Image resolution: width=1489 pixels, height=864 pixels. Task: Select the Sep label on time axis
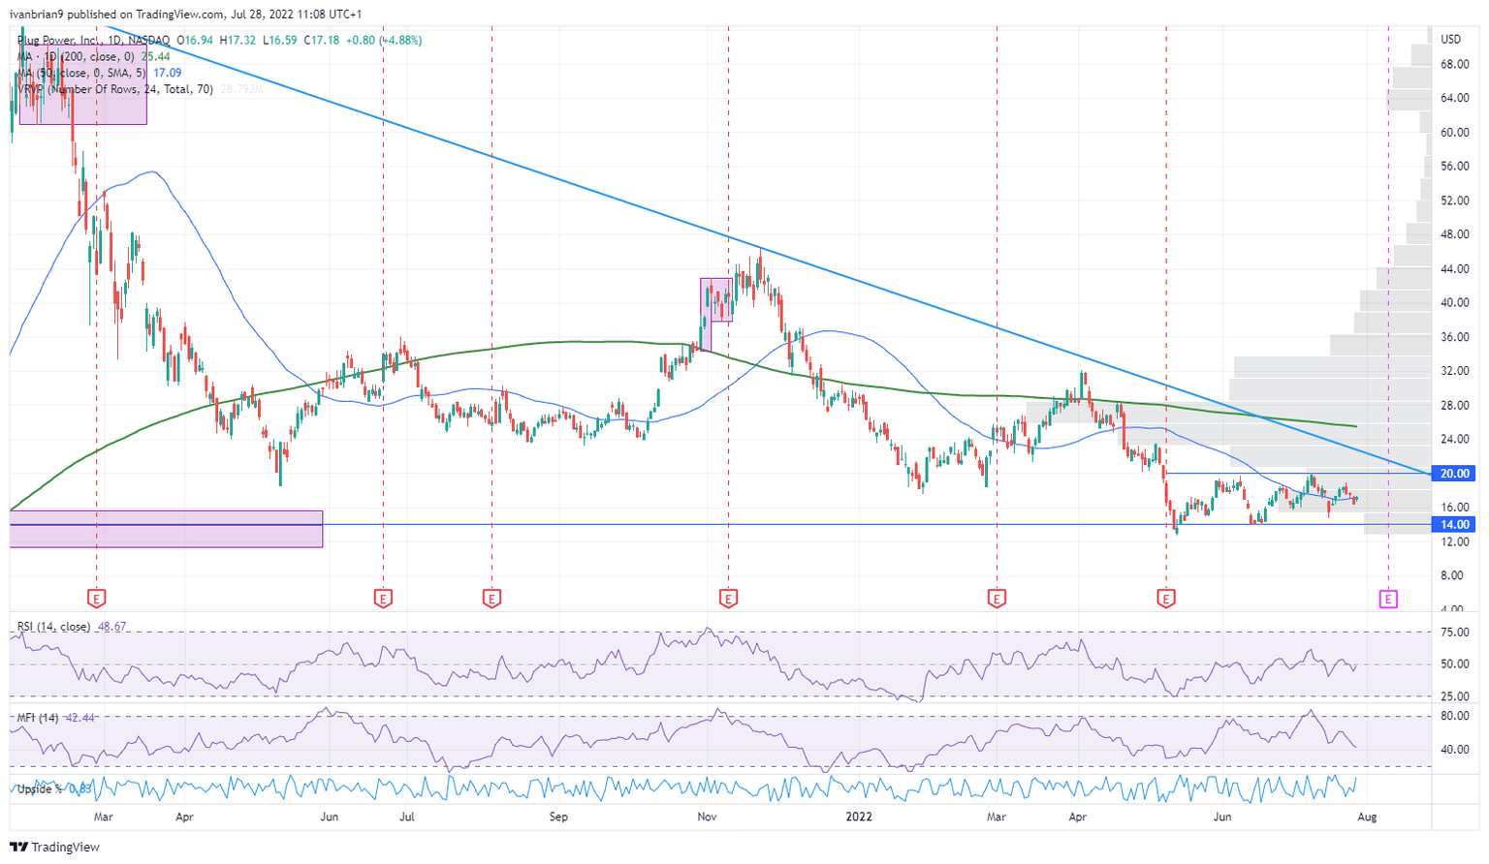[558, 817]
